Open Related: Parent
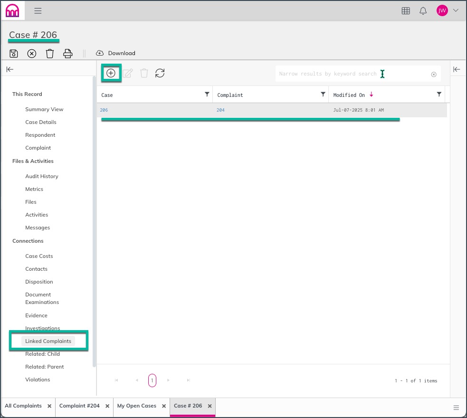The height and width of the screenshot is (418, 467). point(44,367)
